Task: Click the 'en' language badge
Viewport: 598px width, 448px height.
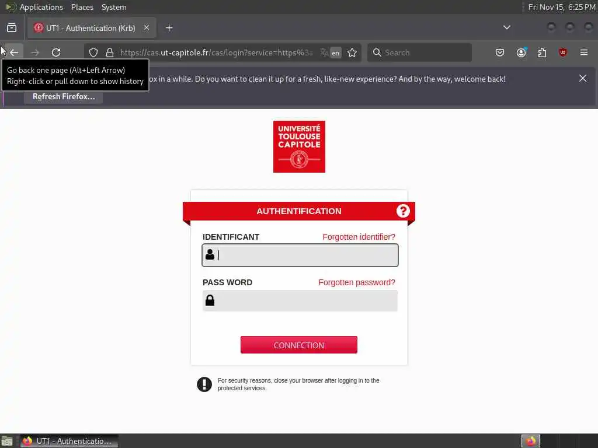Action: click(x=335, y=53)
